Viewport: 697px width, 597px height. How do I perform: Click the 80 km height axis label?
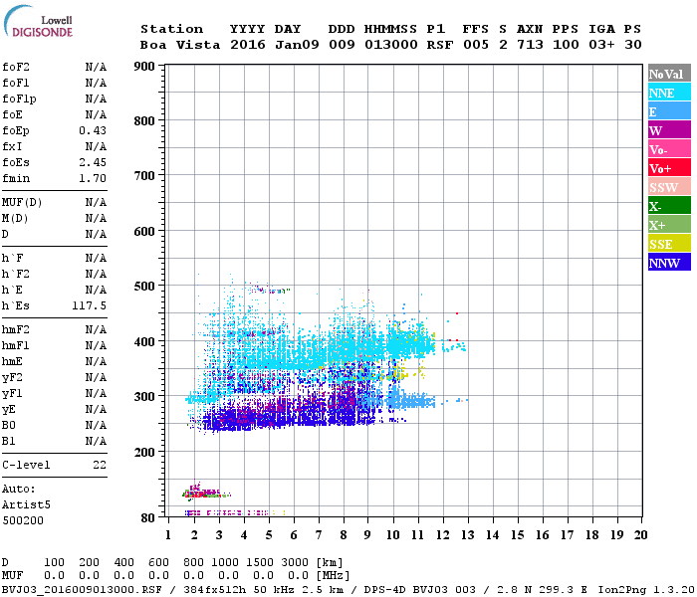(x=148, y=518)
